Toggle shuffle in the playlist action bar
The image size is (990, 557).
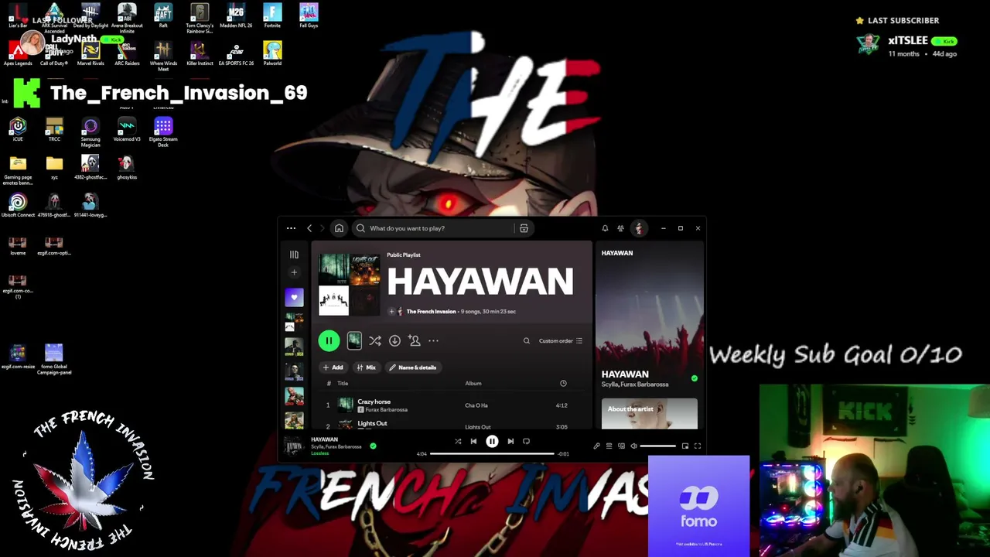375,340
